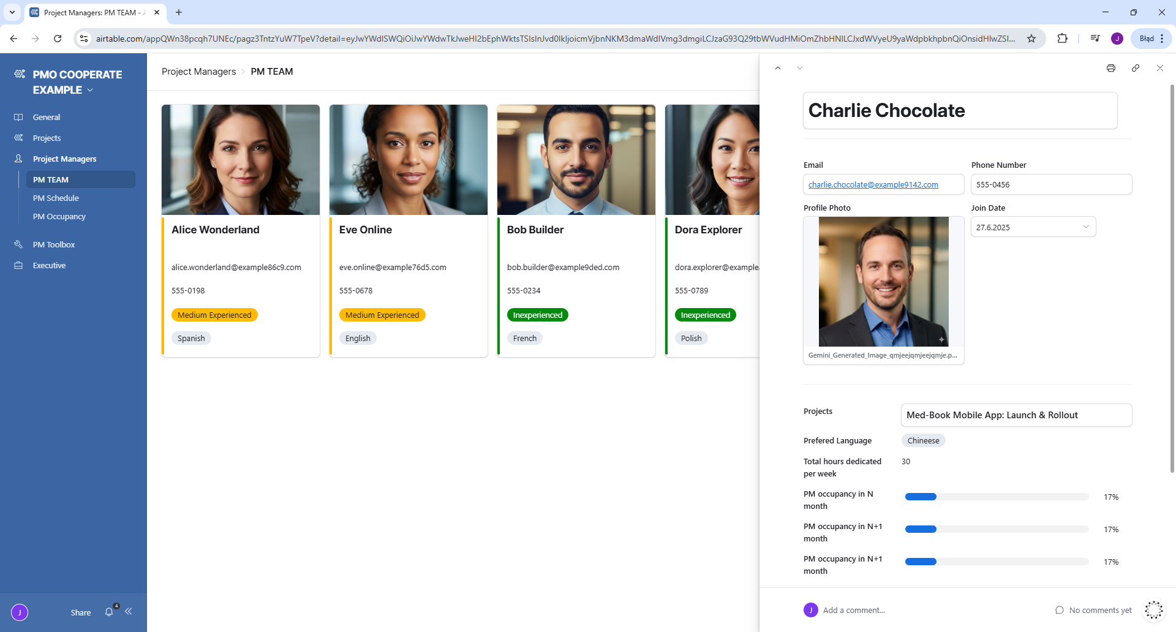This screenshot has height=632, width=1176.
Task: Collapse the left sidebar
Action: tap(129, 611)
